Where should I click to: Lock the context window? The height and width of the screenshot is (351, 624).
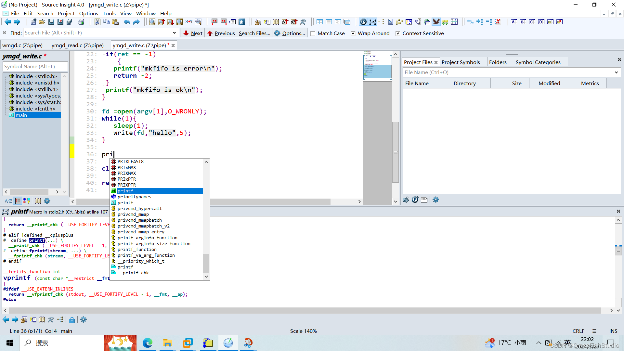click(72, 319)
